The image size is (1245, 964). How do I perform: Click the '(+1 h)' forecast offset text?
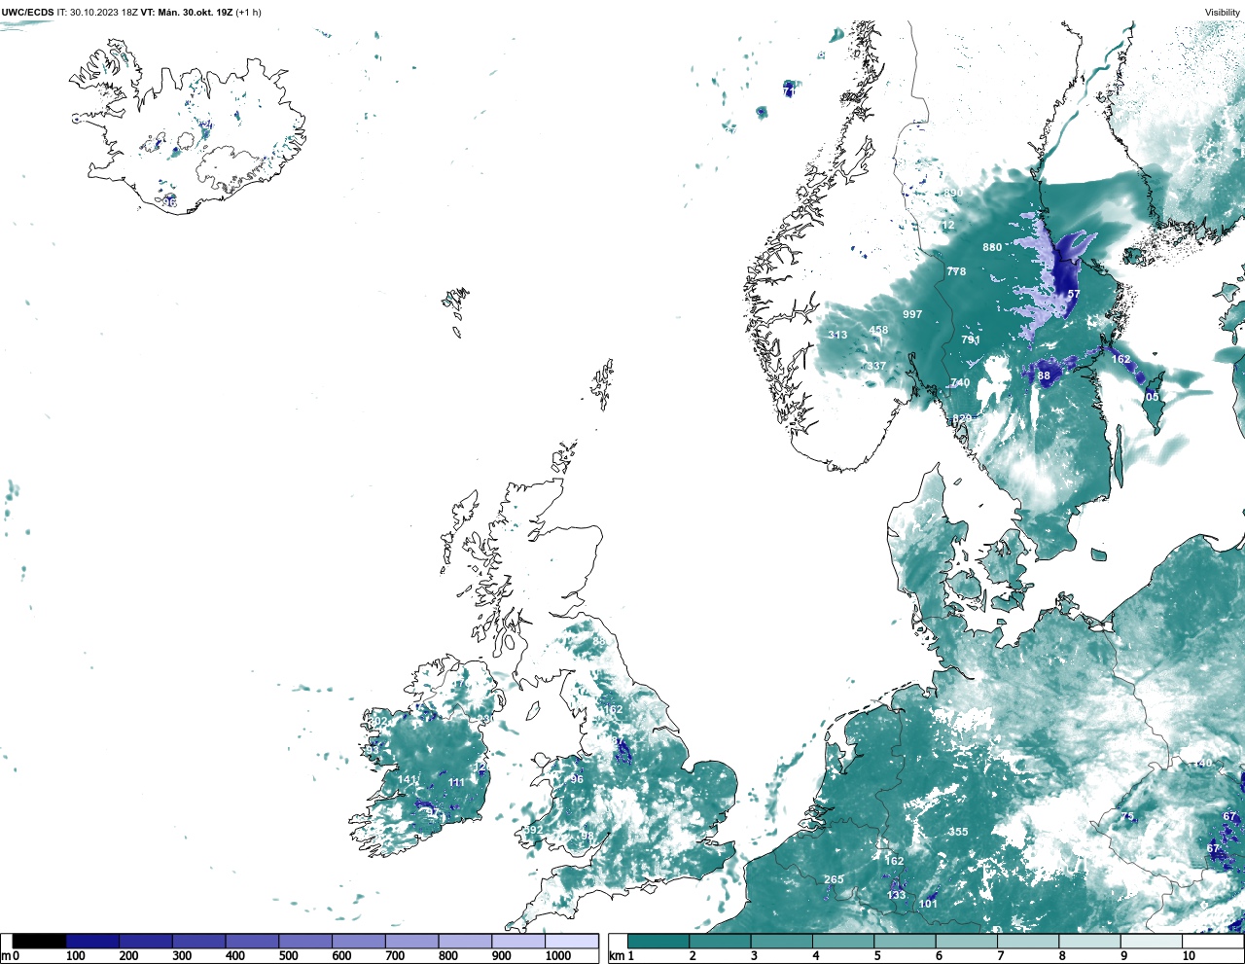[248, 13]
